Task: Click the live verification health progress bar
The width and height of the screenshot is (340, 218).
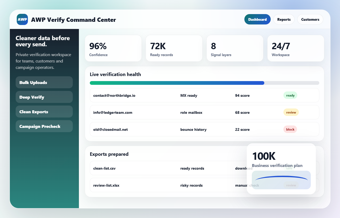Action: (x=205, y=83)
